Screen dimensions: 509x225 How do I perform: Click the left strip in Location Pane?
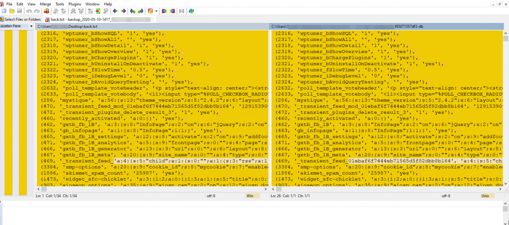click(x=9, y=113)
